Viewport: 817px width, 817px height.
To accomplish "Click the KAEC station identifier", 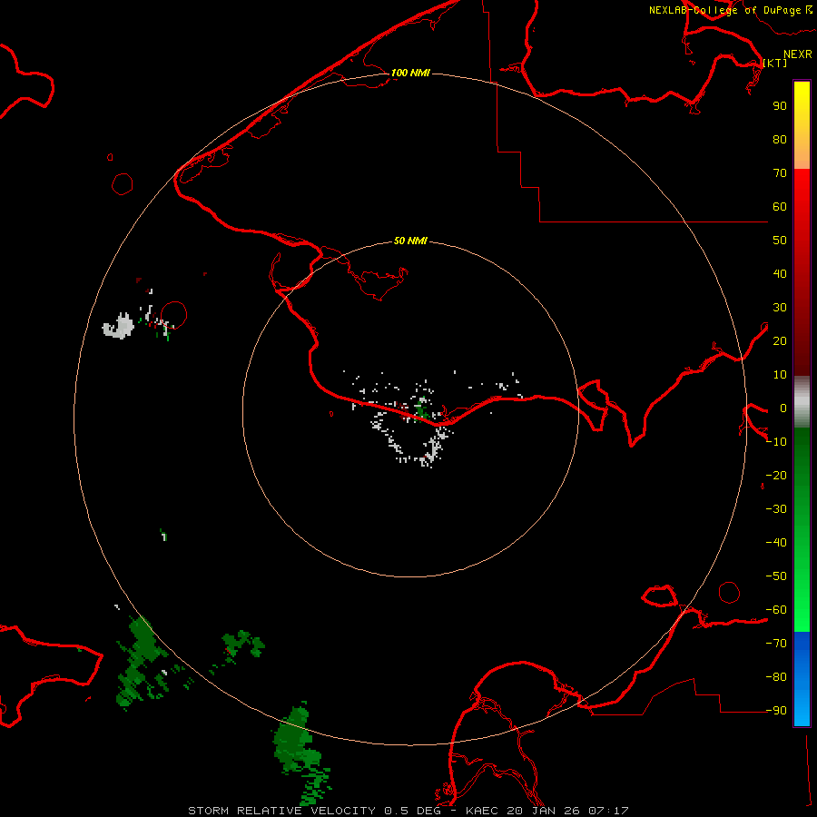I will (482, 811).
